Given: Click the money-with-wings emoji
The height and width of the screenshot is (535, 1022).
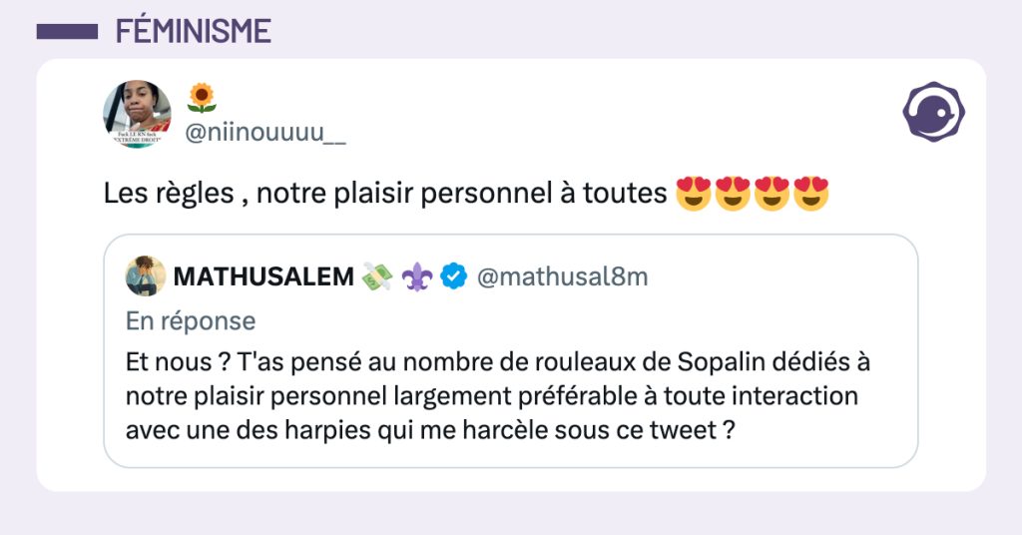Looking at the screenshot, I should click(x=377, y=276).
